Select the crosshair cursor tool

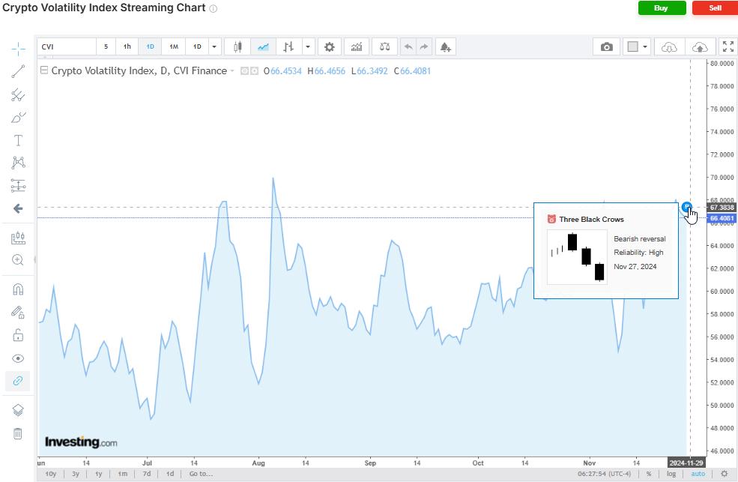tap(18, 46)
